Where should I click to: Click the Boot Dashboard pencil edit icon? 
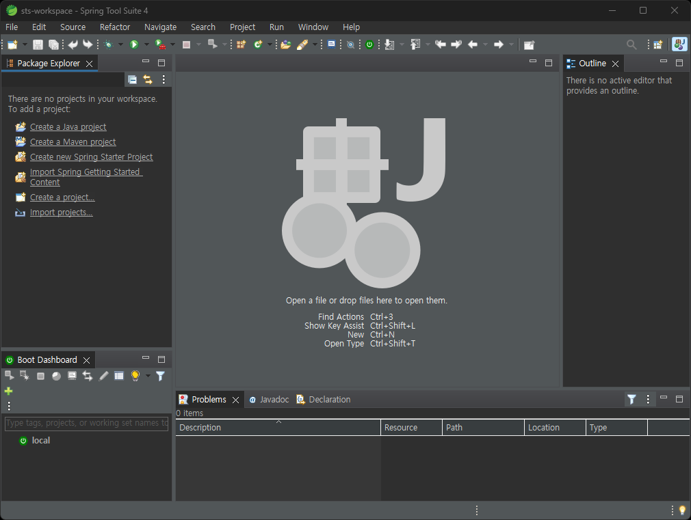103,376
